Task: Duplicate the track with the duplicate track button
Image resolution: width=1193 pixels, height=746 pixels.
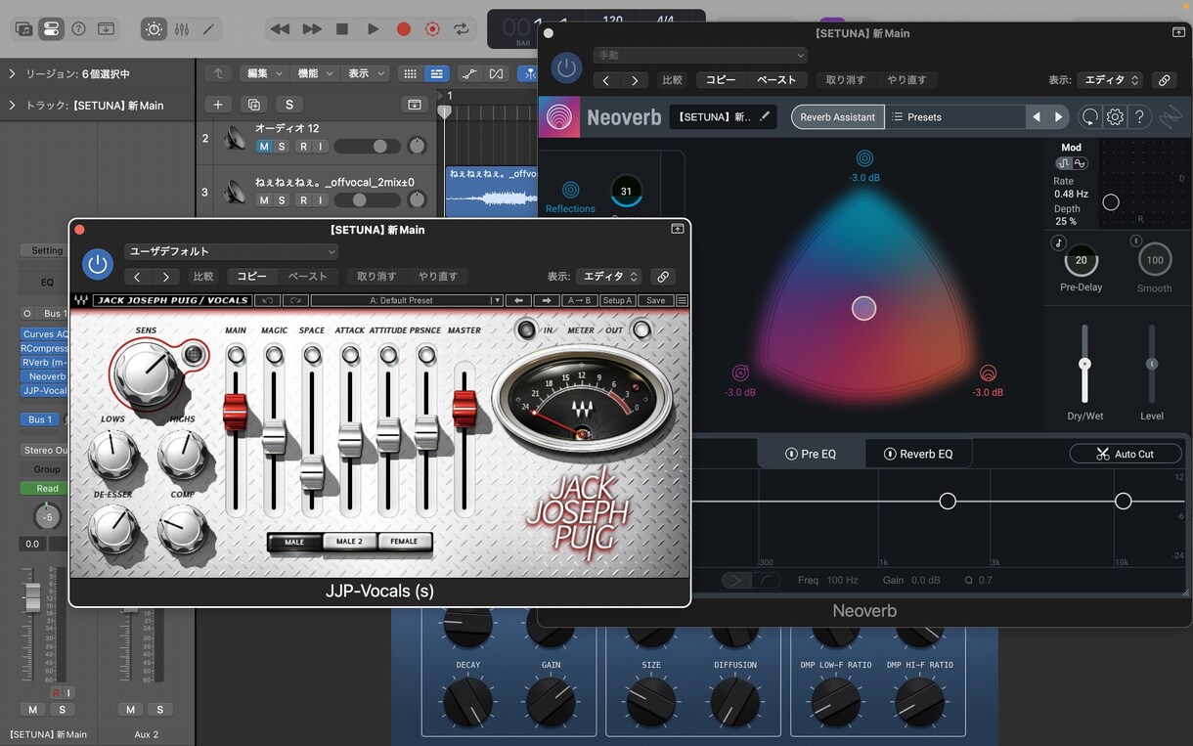Action: click(x=253, y=105)
